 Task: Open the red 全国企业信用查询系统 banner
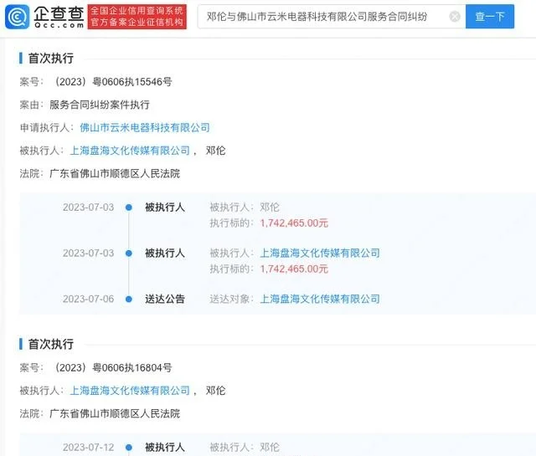point(137,17)
